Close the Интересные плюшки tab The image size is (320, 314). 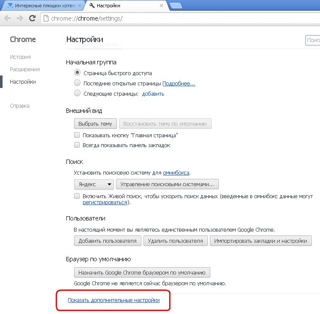coord(80,6)
